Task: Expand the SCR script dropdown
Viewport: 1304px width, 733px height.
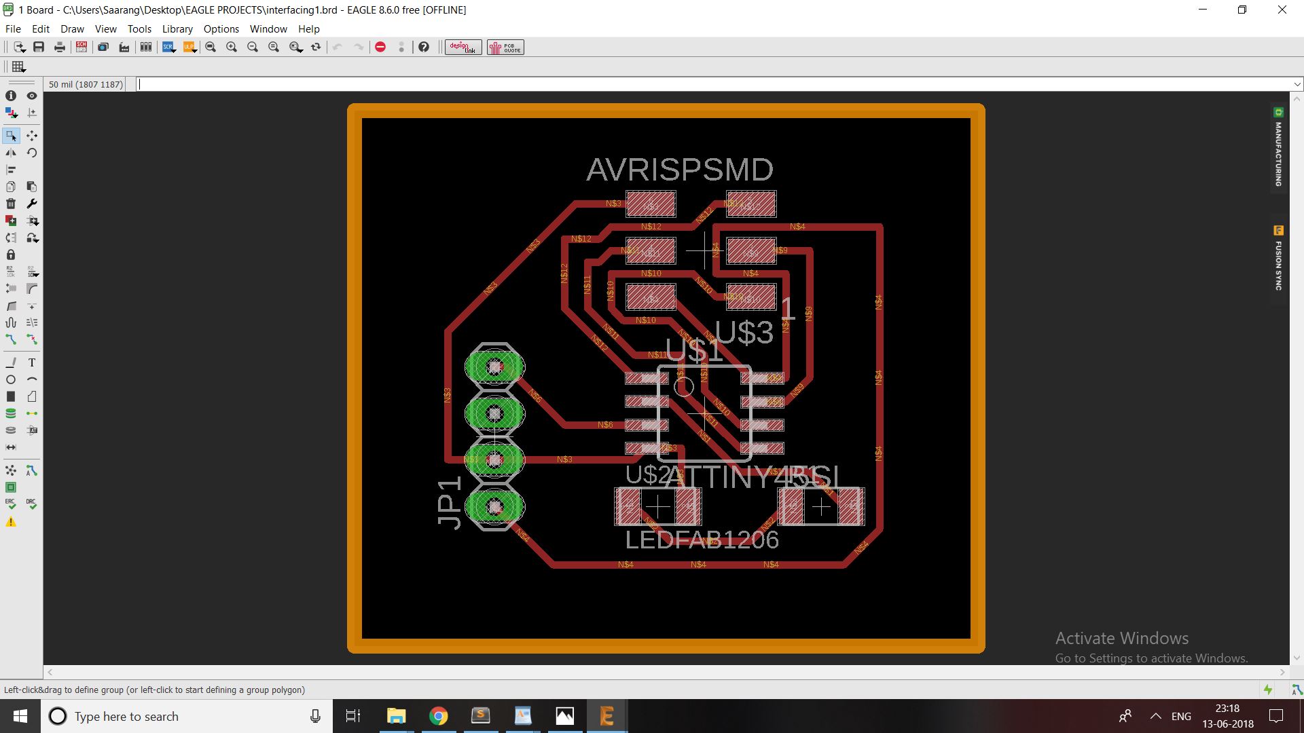Action: tap(168, 47)
